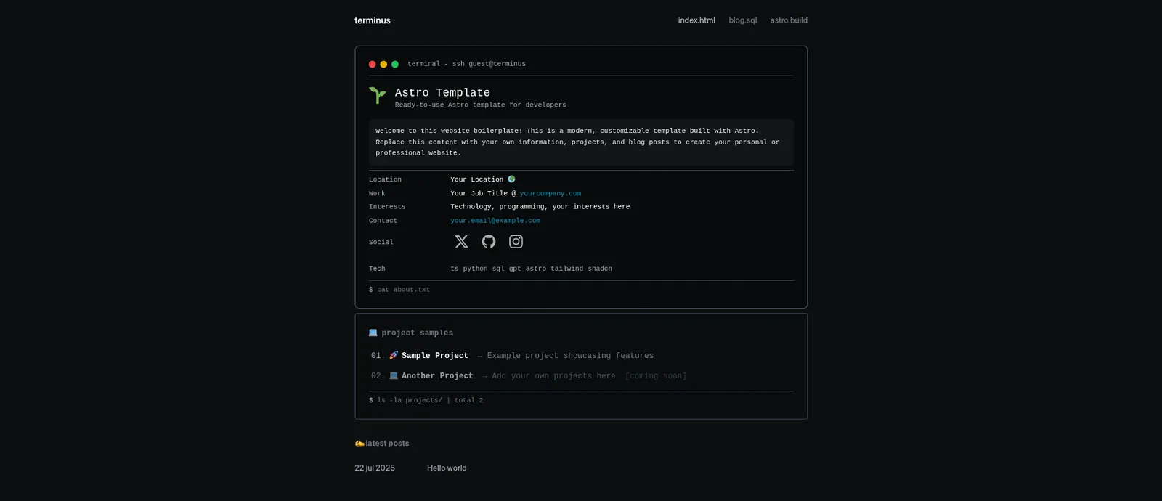Viewport: 1162px width, 501px height.
Task: Click the your.email@example.com contact link
Action: click(x=495, y=221)
